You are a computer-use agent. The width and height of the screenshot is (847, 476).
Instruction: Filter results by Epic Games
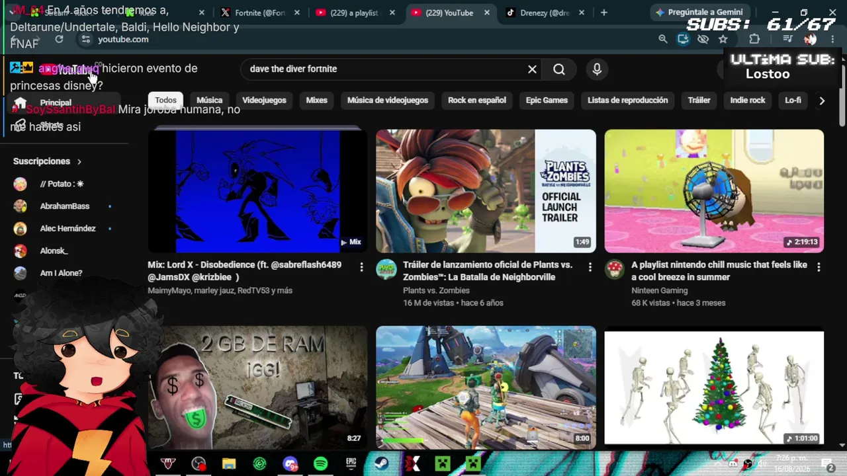point(547,100)
